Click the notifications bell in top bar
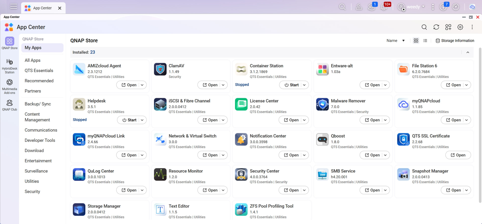 (x=384, y=7)
